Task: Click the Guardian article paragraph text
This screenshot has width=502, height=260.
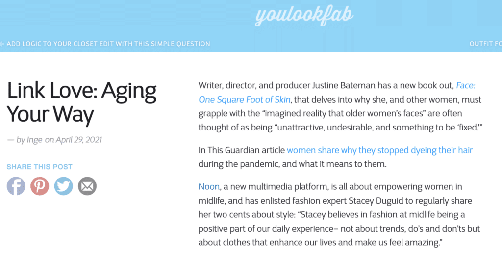Action: click(335, 157)
